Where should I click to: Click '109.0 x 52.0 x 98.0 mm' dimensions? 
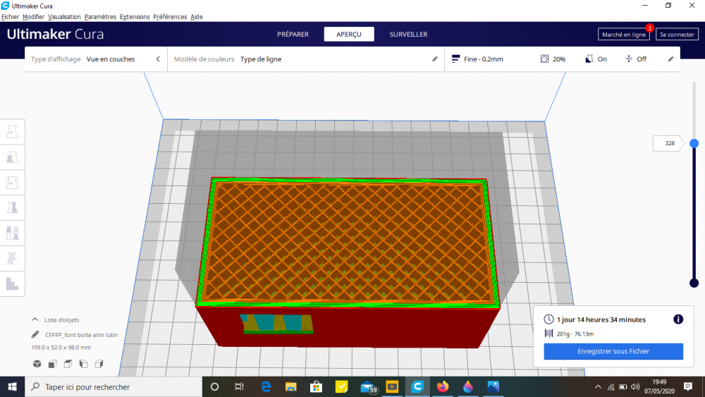click(x=61, y=347)
